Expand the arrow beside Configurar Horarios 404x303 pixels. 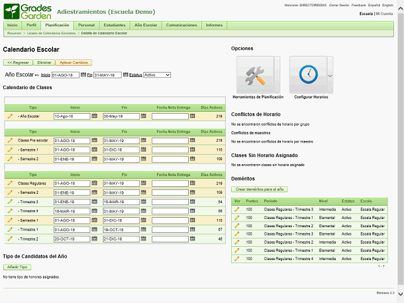[x=330, y=75]
